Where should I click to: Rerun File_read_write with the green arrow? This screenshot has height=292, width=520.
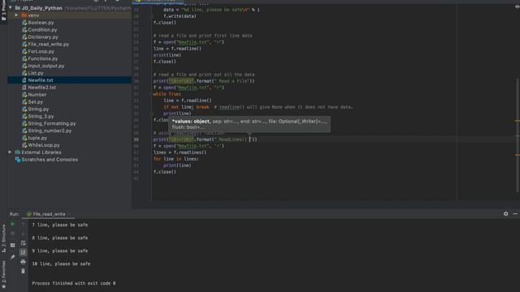pyautogui.click(x=13, y=224)
